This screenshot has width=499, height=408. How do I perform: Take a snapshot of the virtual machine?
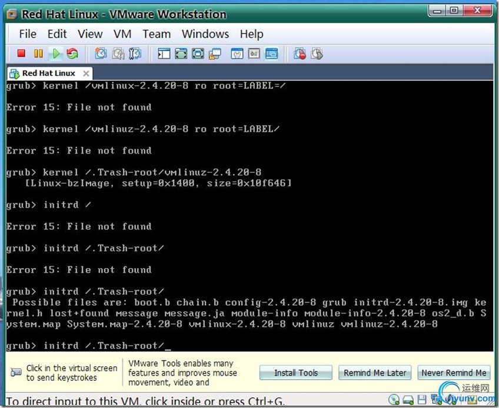pyautogui.click(x=101, y=53)
